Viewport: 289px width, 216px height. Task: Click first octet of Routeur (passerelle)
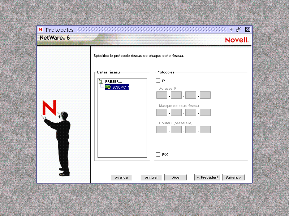click(162, 130)
